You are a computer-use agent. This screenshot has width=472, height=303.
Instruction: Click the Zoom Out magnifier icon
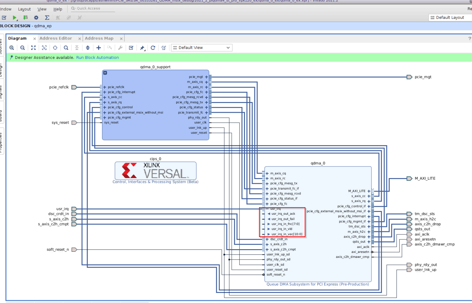[23, 48]
